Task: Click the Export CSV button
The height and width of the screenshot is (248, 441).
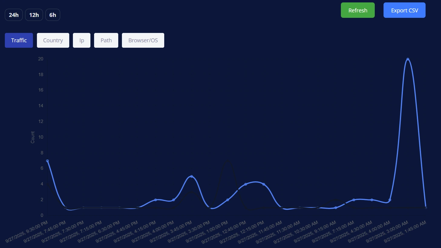Action: [404, 10]
